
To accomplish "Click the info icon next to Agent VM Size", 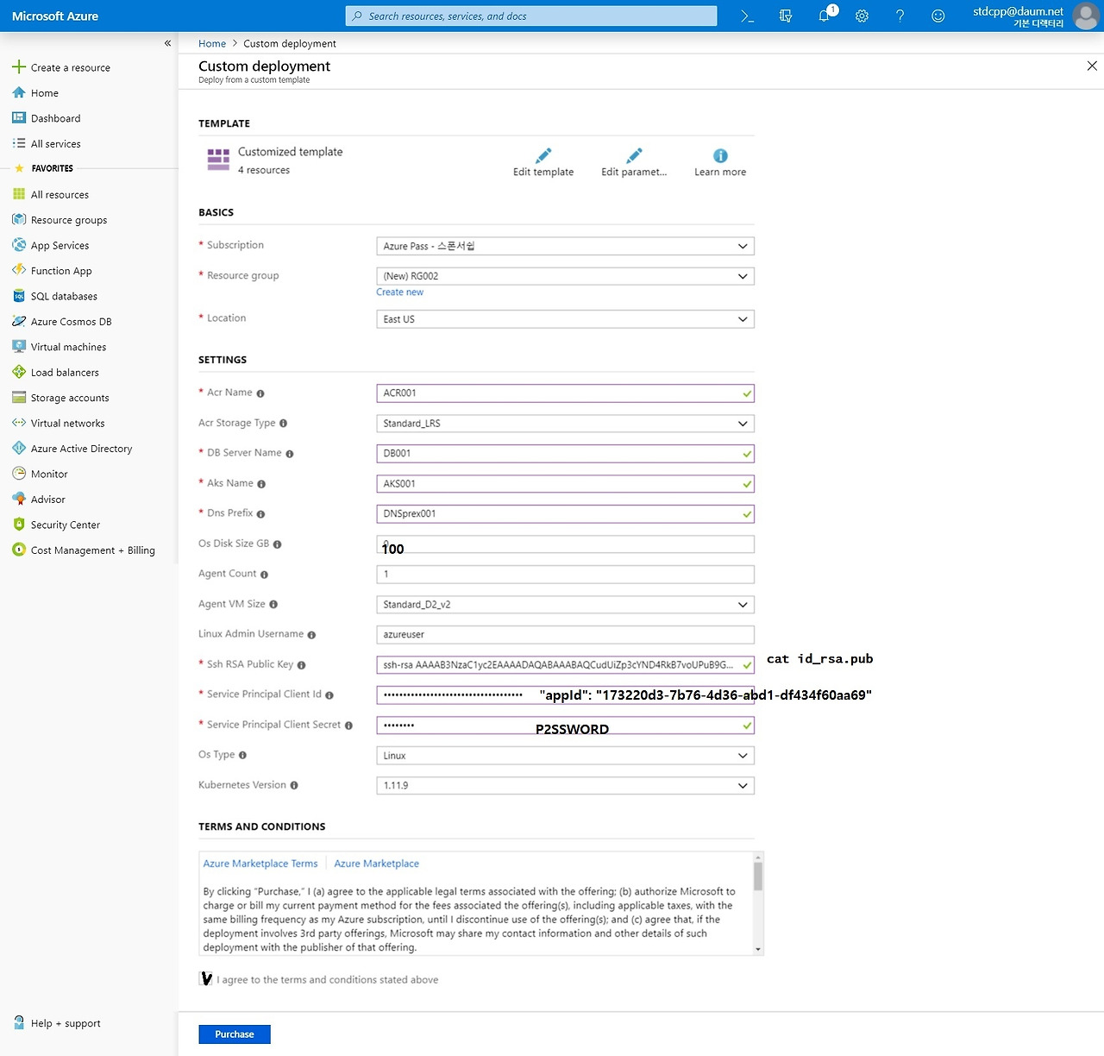I will pos(273,605).
